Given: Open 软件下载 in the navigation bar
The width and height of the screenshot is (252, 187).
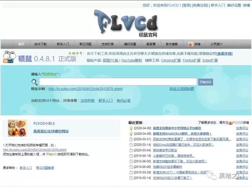Looking at the screenshot, I should 41,44.
